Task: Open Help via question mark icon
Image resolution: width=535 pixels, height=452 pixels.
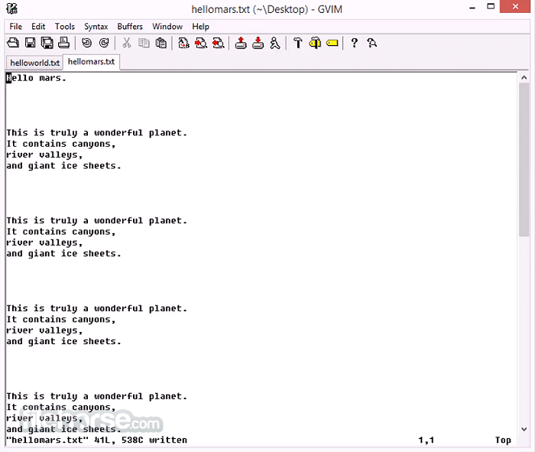Action: click(x=354, y=44)
